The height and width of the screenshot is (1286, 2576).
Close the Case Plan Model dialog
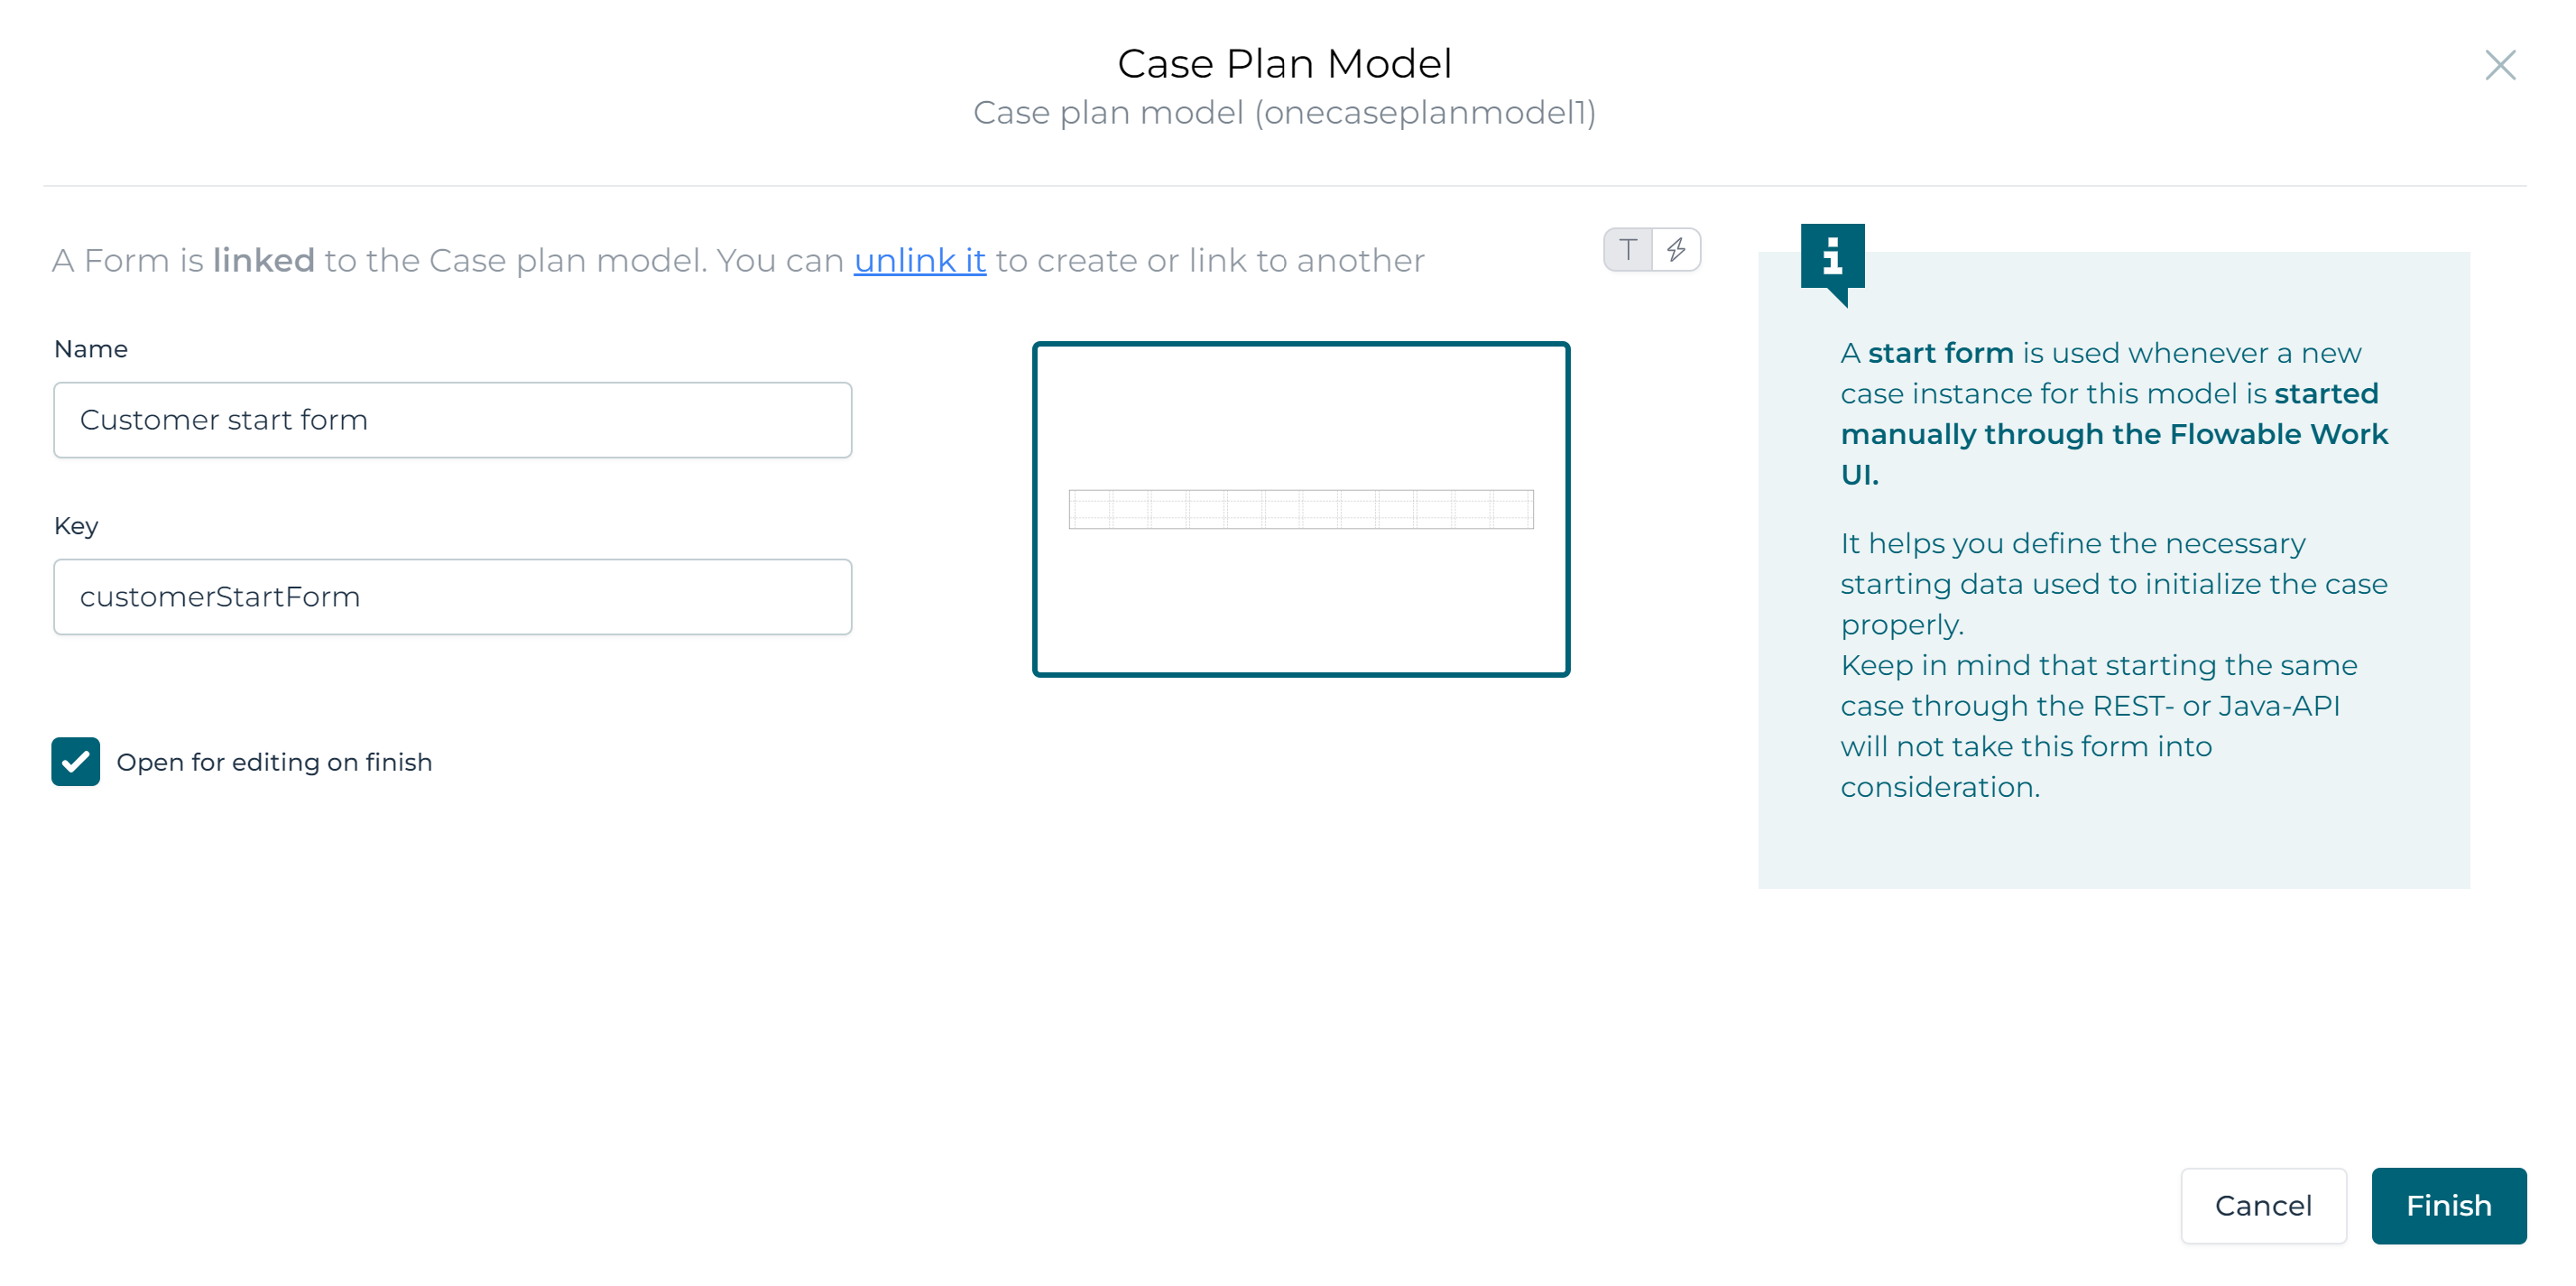[2499, 66]
